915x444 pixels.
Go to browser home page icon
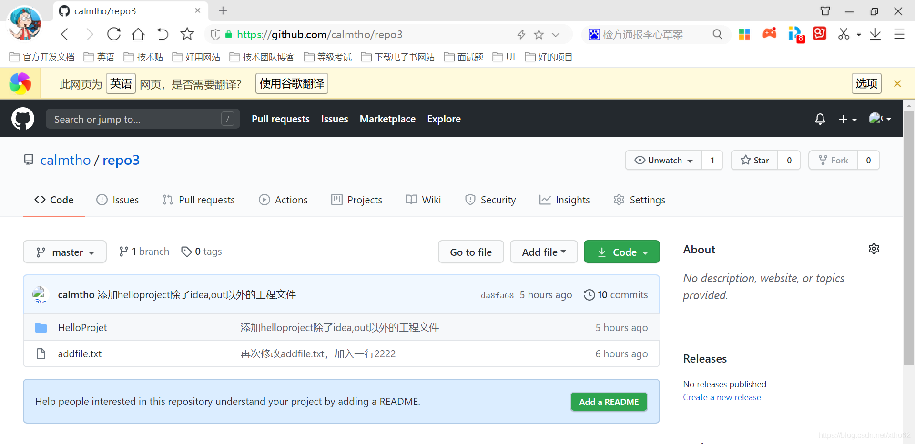coord(138,34)
